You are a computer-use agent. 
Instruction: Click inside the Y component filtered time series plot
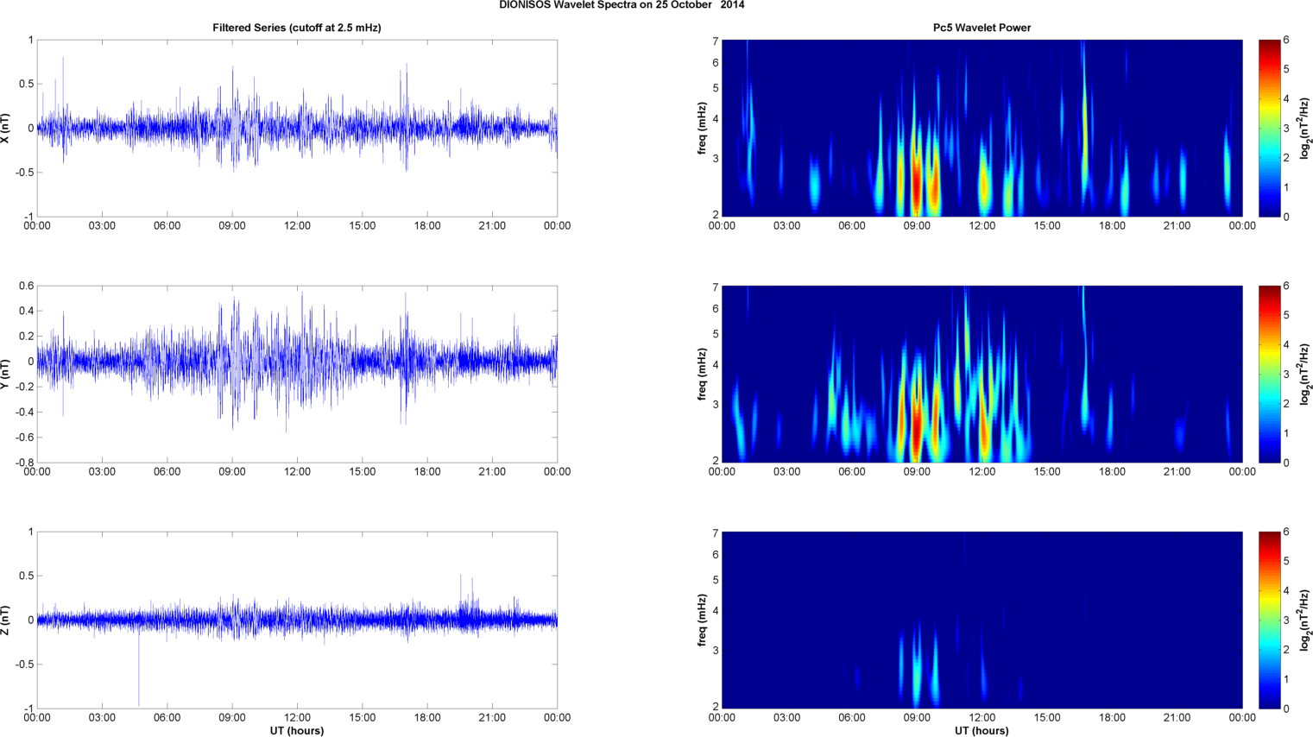pyautogui.click(x=297, y=374)
